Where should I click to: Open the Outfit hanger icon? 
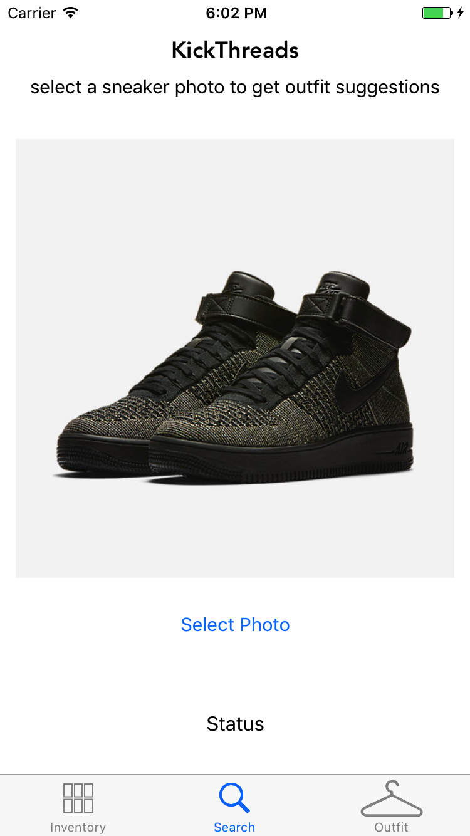[x=392, y=798]
